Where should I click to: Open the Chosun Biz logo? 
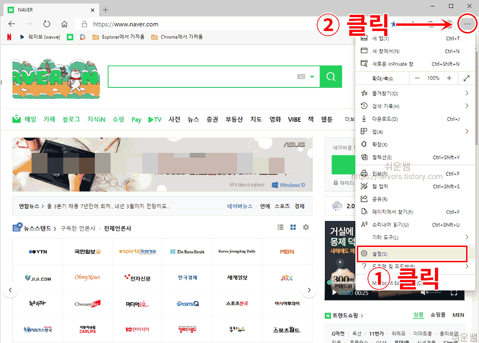87,304
